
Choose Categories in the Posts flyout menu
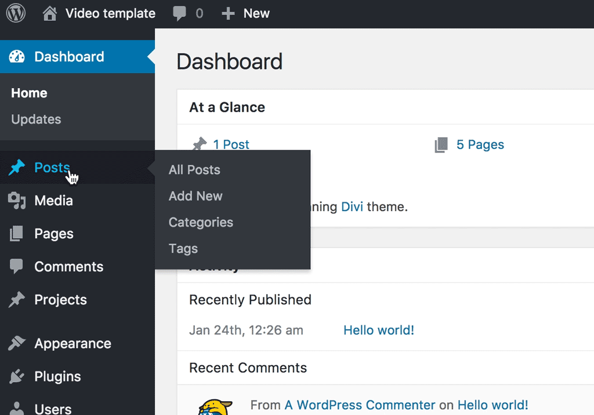coord(200,222)
